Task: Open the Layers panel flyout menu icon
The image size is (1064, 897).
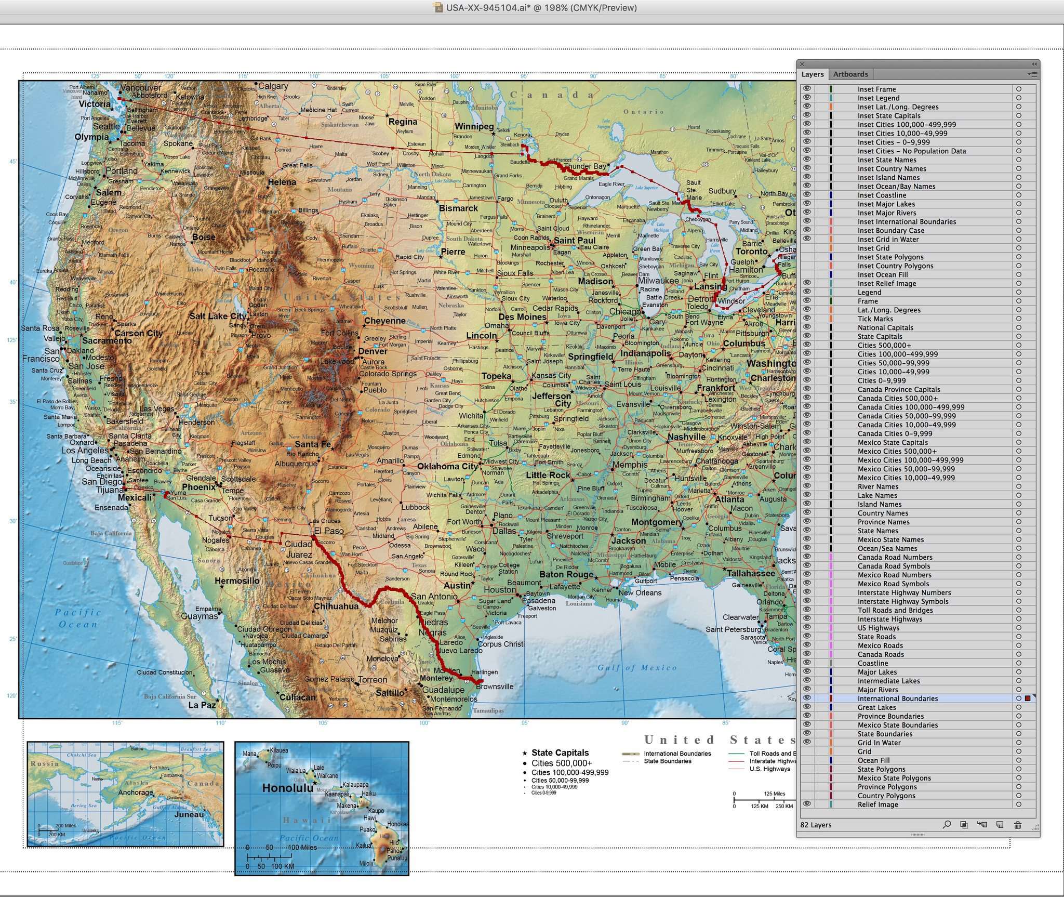Action: 1033,74
